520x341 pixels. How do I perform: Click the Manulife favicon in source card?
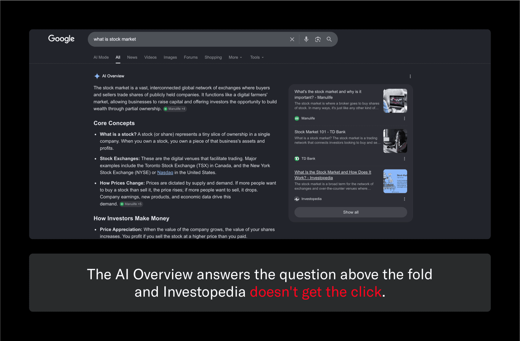click(x=297, y=118)
